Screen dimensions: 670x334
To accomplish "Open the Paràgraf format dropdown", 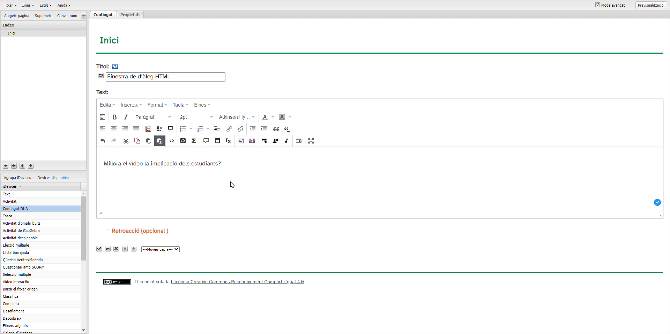I will coord(153,117).
